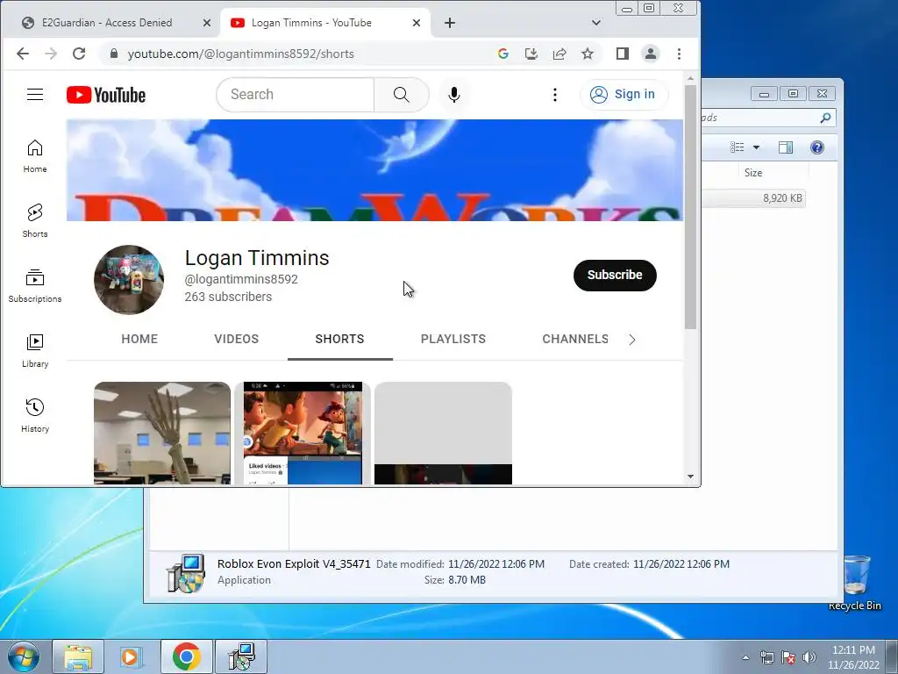The width and height of the screenshot is (898, 674).
Task: Open Library in the YouTube sidebar
Action: click(35, 351)
